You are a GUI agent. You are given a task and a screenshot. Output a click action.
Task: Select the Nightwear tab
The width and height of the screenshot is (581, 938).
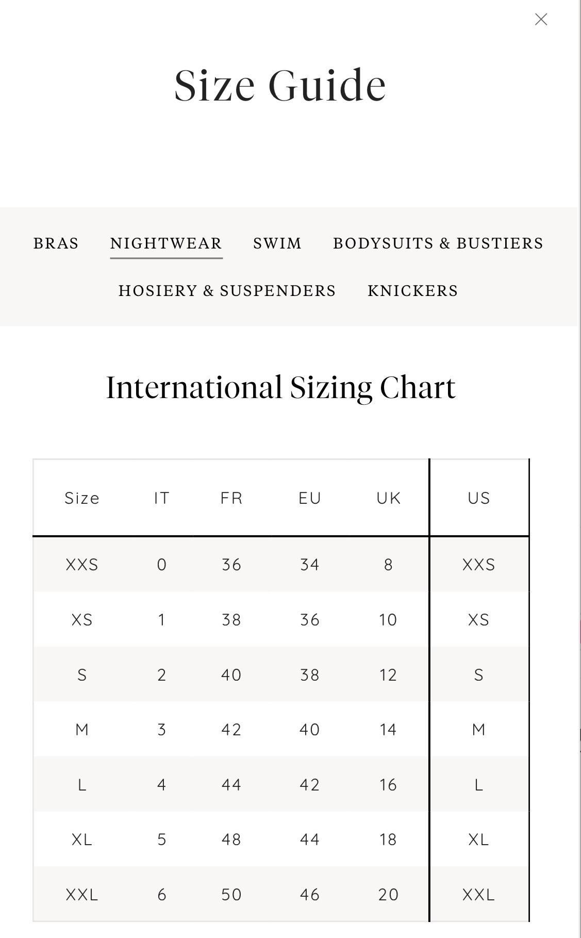(x=166, y=243)
